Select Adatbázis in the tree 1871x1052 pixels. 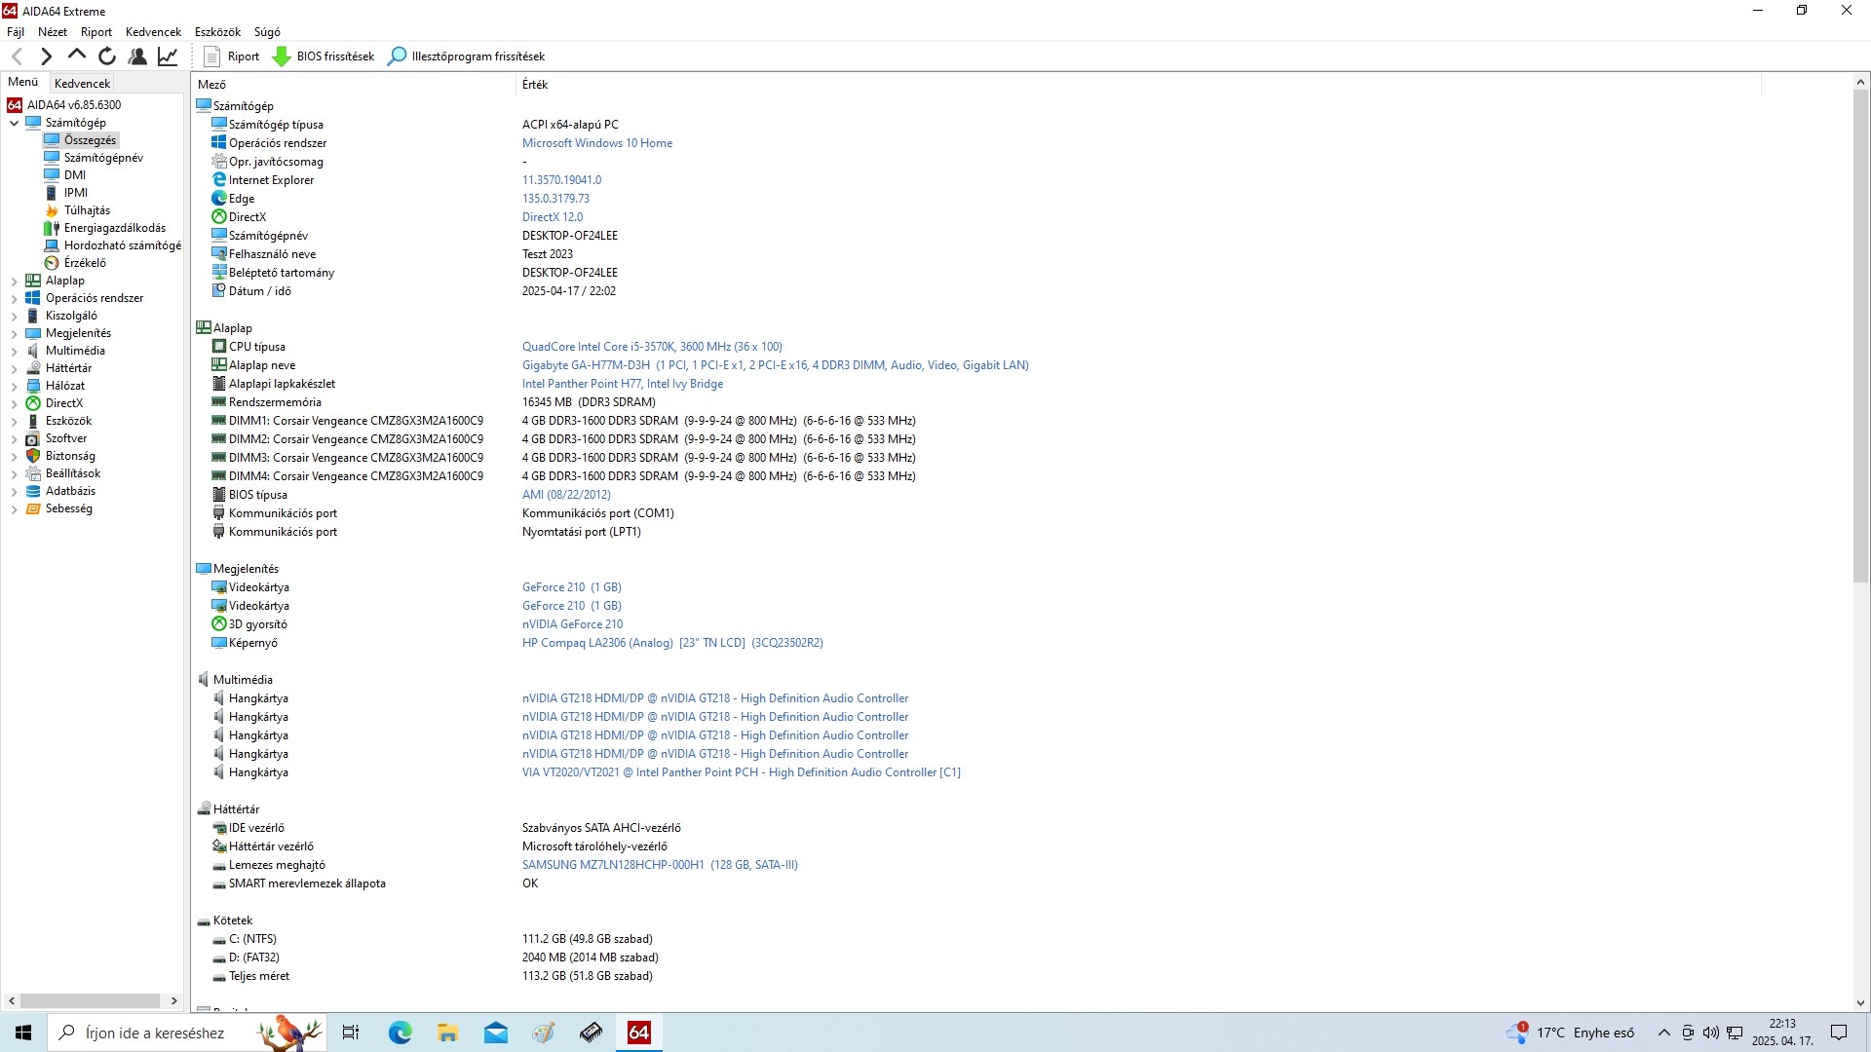point(70,491)
